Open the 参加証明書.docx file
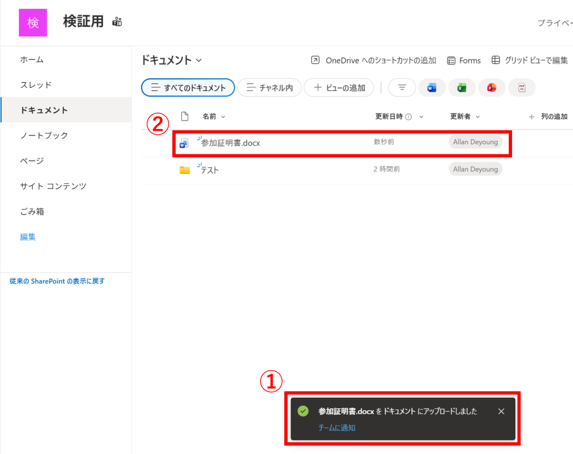573x454 pixels. click(x=231, y=143)
